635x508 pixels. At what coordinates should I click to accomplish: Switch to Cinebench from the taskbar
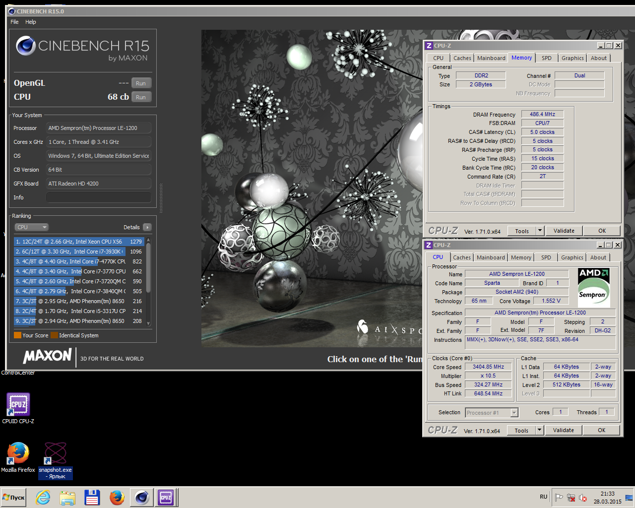(x=142, y=497)
